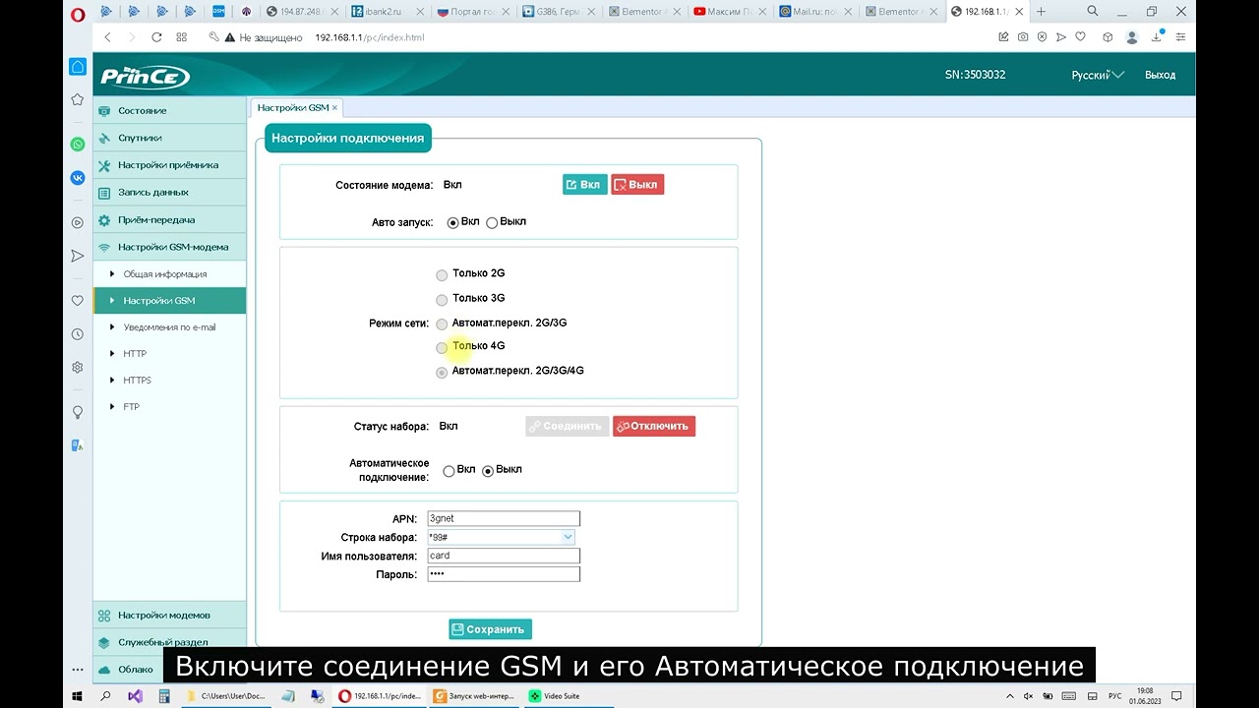
Task: Open the Opera sidebar lightbulb icon
Action: 78,413
